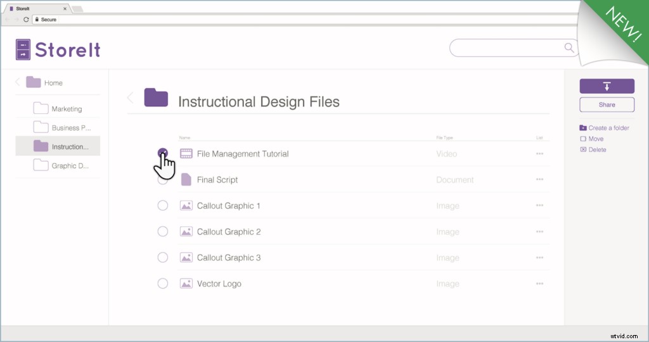Open the Marketing folder
The image size is (649, 342).
point(67,109)
